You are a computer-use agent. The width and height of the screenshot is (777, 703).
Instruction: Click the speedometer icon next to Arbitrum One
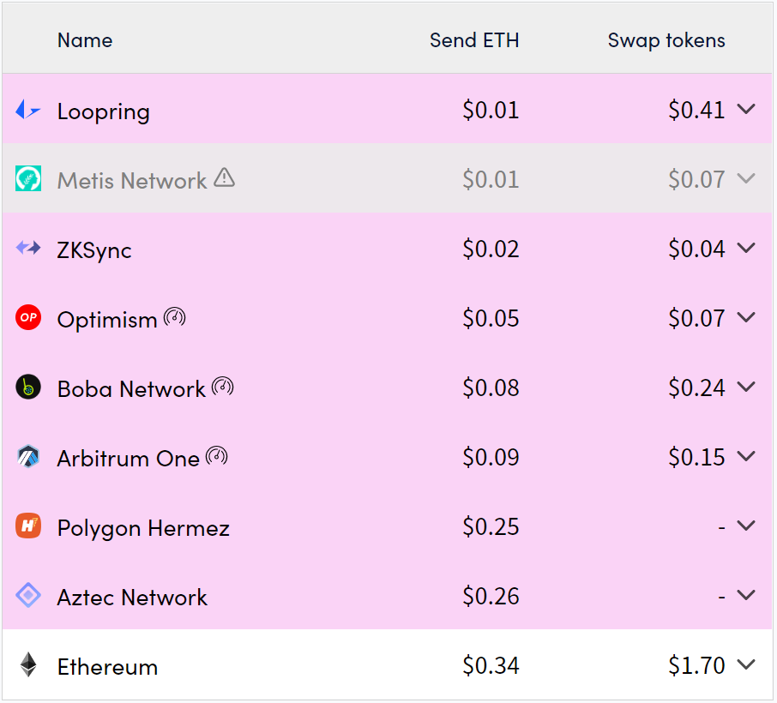[x=217, y=456]
